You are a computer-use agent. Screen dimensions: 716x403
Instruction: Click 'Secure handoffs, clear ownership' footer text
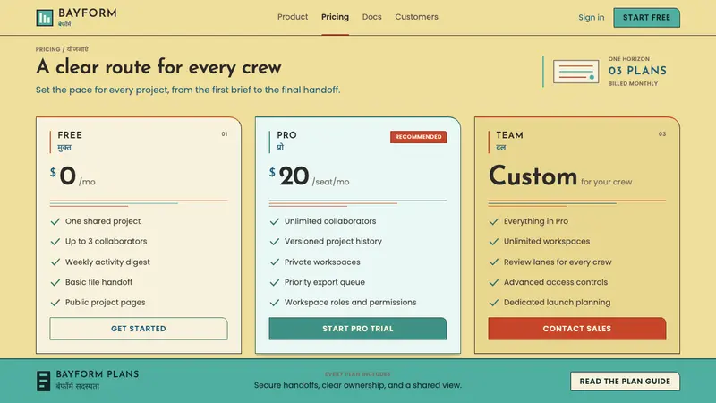357,385
